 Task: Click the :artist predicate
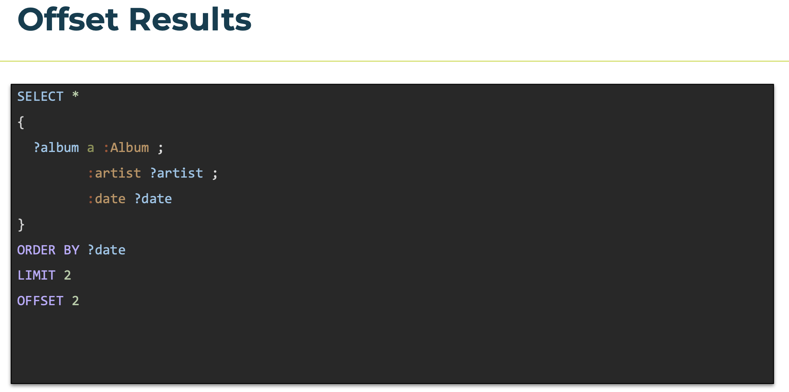pos(114,173)
